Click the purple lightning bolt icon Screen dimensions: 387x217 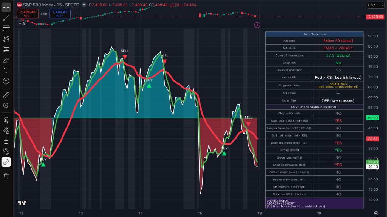click(x=257, y=25)
